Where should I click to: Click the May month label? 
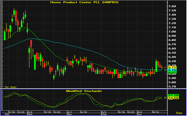tap(104, 114)
